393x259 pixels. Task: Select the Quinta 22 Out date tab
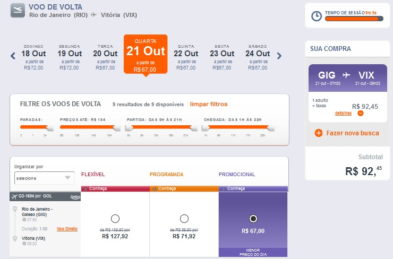[185, 57]
